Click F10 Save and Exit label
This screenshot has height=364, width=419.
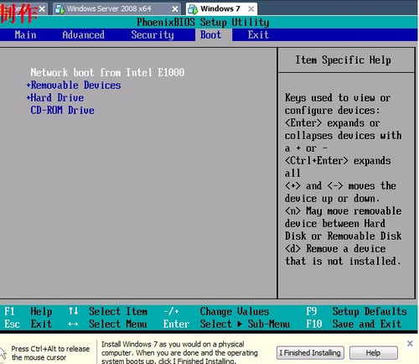[354, 324]
